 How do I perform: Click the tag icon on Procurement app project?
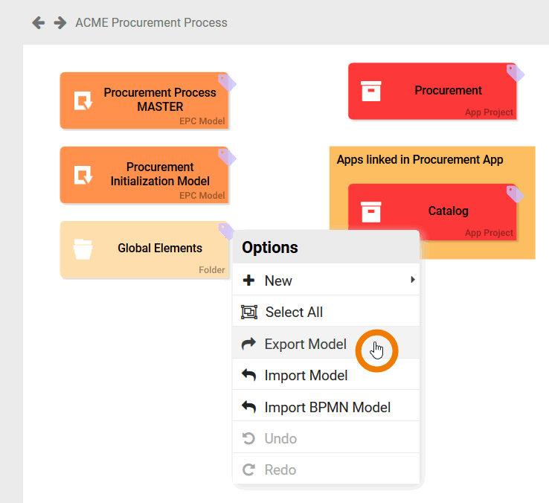[x=515, y=73]
